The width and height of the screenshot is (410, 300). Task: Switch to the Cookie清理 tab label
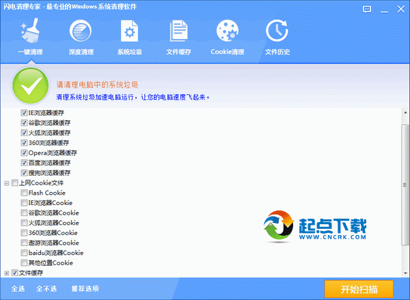coord(228,52)
